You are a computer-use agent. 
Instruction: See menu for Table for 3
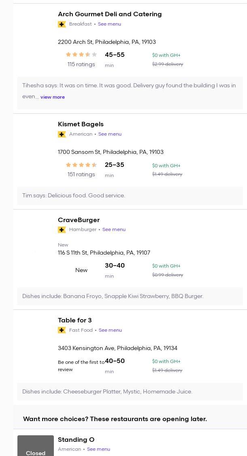click(110, 330)
